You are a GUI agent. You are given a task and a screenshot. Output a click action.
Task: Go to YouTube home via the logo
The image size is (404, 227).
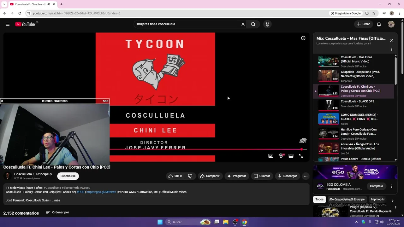(x=25, y=24)
